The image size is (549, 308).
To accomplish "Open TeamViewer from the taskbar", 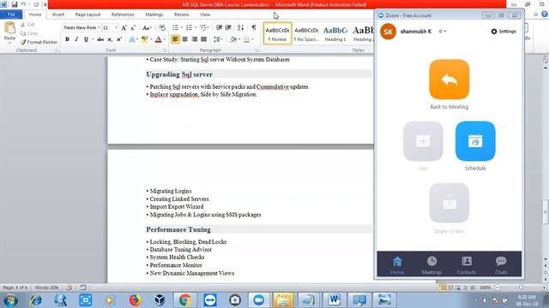I will point(209,300).
